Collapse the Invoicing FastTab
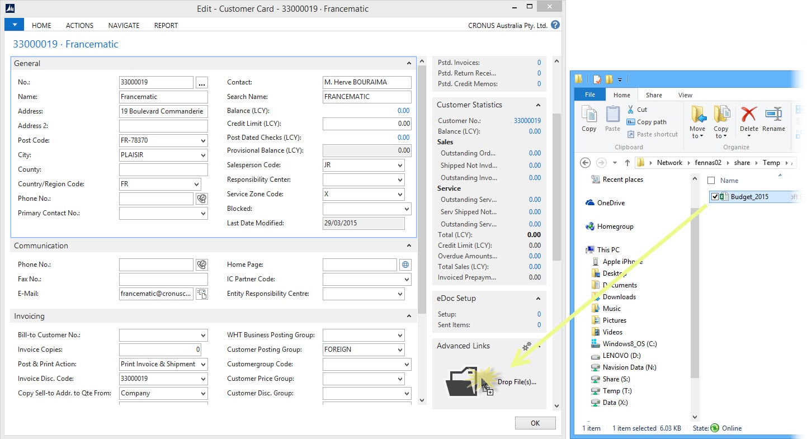Image resolution: width=807 pixels, height=439 pixels. click(x=409, y=317)
